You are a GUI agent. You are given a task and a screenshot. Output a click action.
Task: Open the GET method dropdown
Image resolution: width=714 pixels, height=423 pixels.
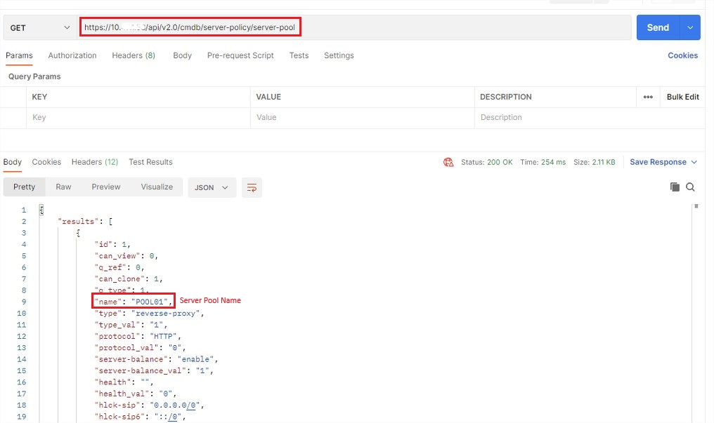pos(40,28)
